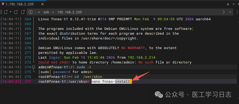This screenshot has width=239, height=104.
Task: Add a new tab with the plus icon
Action: [x=234, y=4]
